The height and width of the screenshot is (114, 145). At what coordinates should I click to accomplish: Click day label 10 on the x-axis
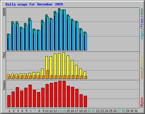(47, 111)
